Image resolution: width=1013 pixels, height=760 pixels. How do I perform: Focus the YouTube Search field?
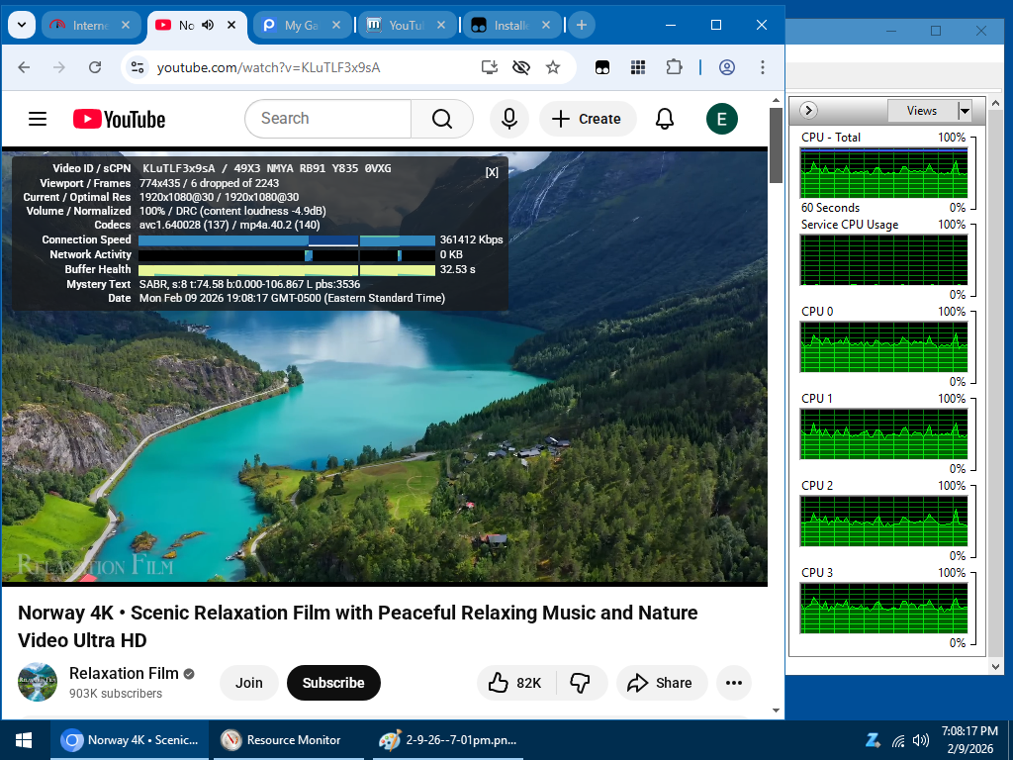coord(328,119)
